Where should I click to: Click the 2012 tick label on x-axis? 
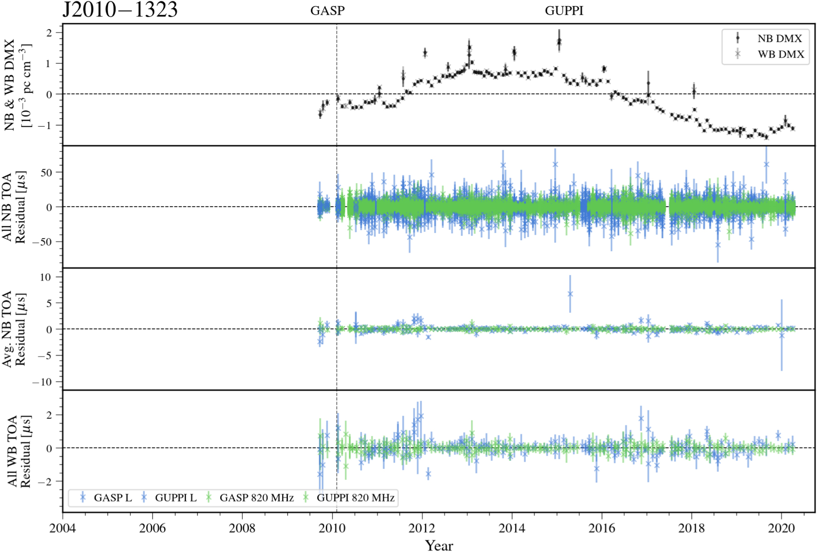(422, 528)
